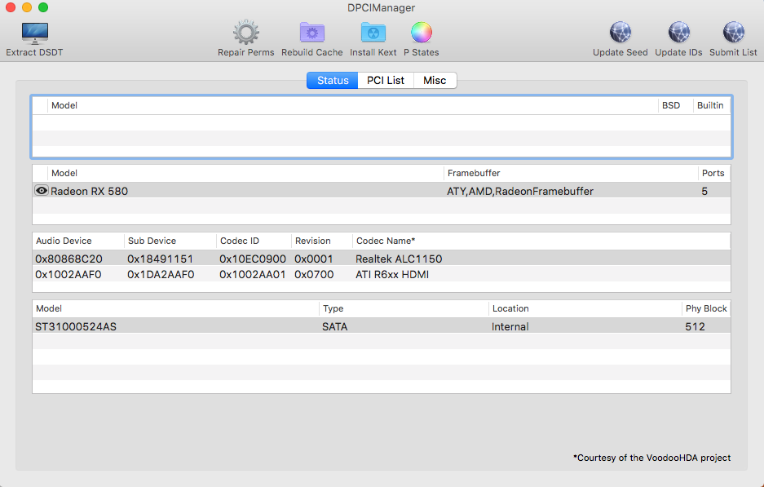Screen dimensions: 764x487
Task: Click the Rebuild Cache folder icon
Action: pyautogui.click(x=311, y=33)
